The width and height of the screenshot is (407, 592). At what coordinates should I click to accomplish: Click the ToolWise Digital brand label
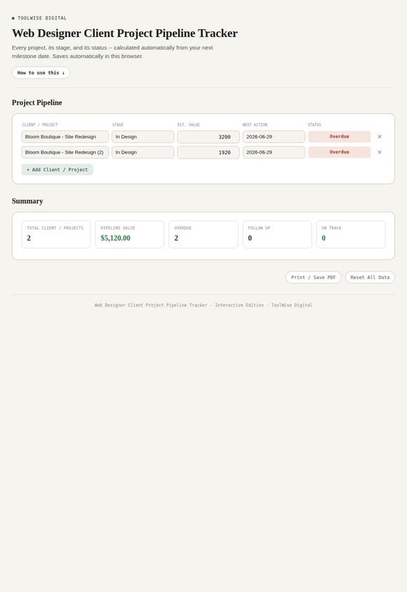tap(42, 18)
